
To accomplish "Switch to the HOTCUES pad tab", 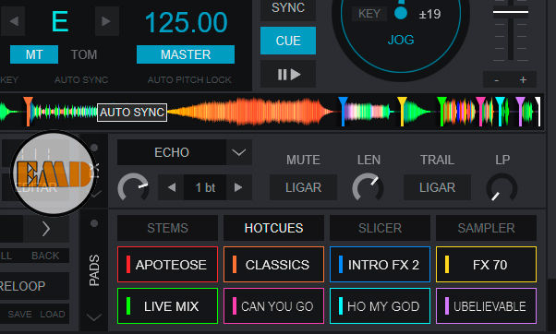I will pos(273,228).
